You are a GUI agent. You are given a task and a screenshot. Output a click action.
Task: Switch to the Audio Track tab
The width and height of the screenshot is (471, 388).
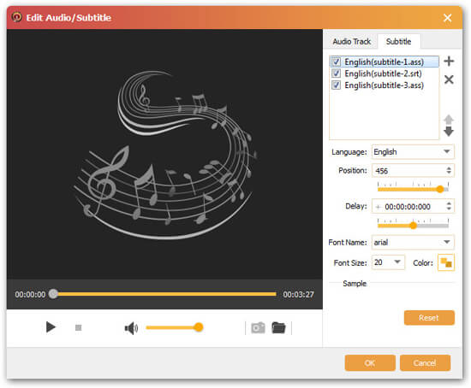[x=351, y=41]
